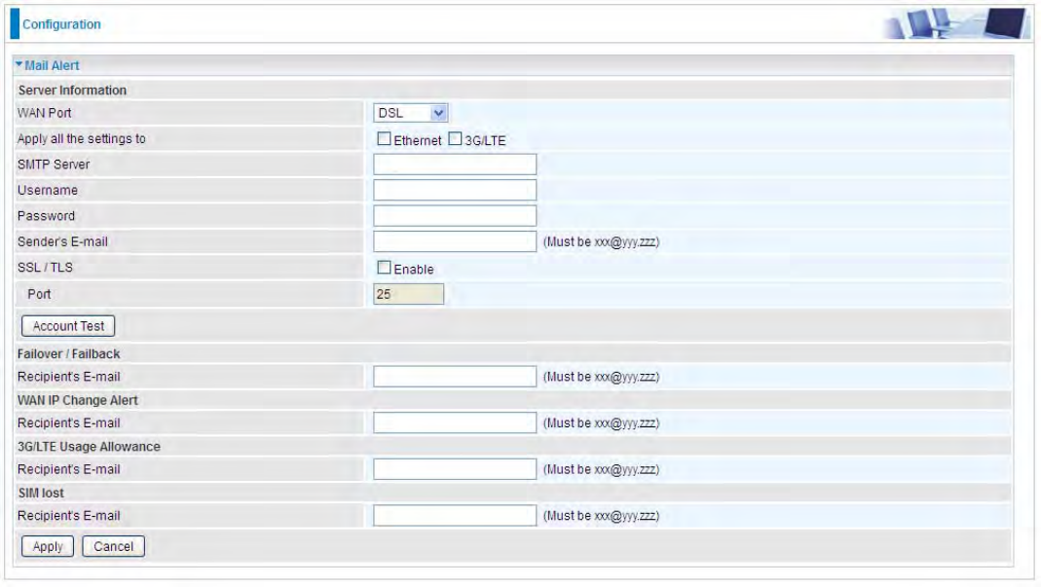Open the WAN Port DSL dropdown
This screenshot has height=587, width=1041.
410,113
